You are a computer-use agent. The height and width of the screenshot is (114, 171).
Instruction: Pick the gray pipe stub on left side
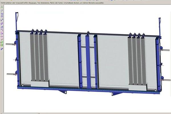(x=11, y=44)
